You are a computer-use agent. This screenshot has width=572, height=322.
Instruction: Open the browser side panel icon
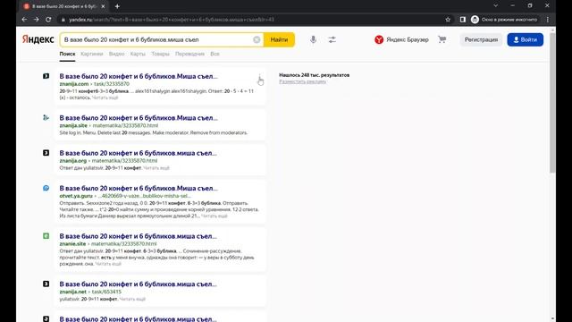(x=463, y=20)
